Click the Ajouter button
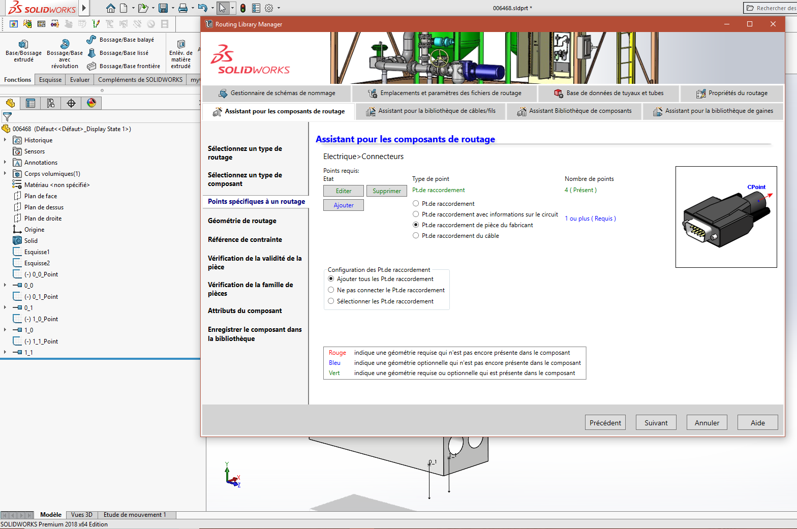 tap(344, 205)
